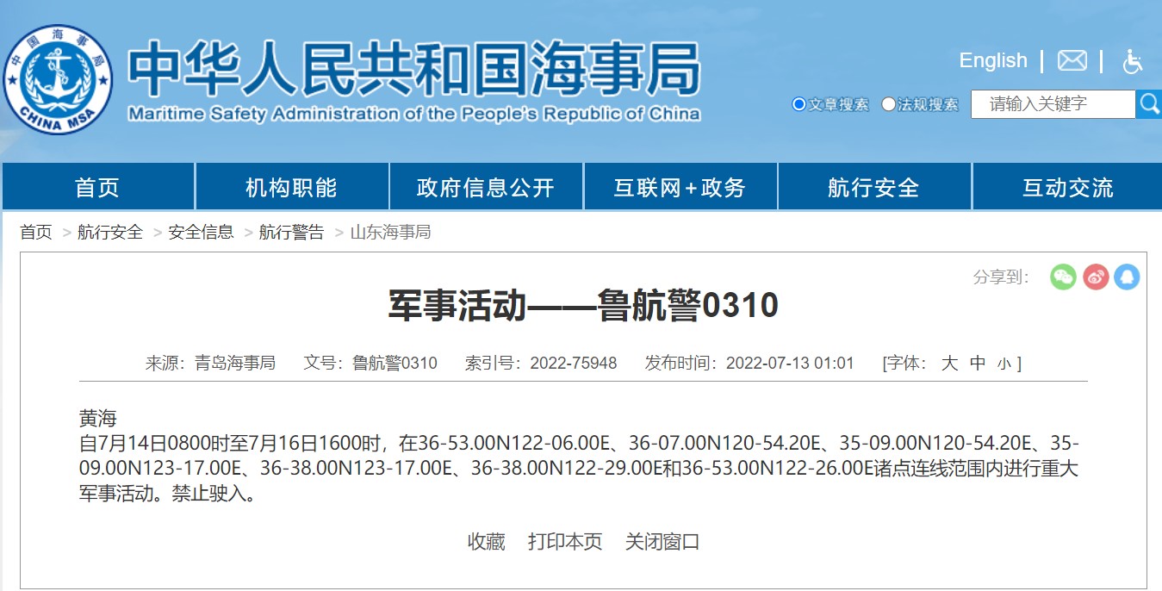Open the 航行安全 navigation menu
1162x591 pixels.
pos(873,188)
